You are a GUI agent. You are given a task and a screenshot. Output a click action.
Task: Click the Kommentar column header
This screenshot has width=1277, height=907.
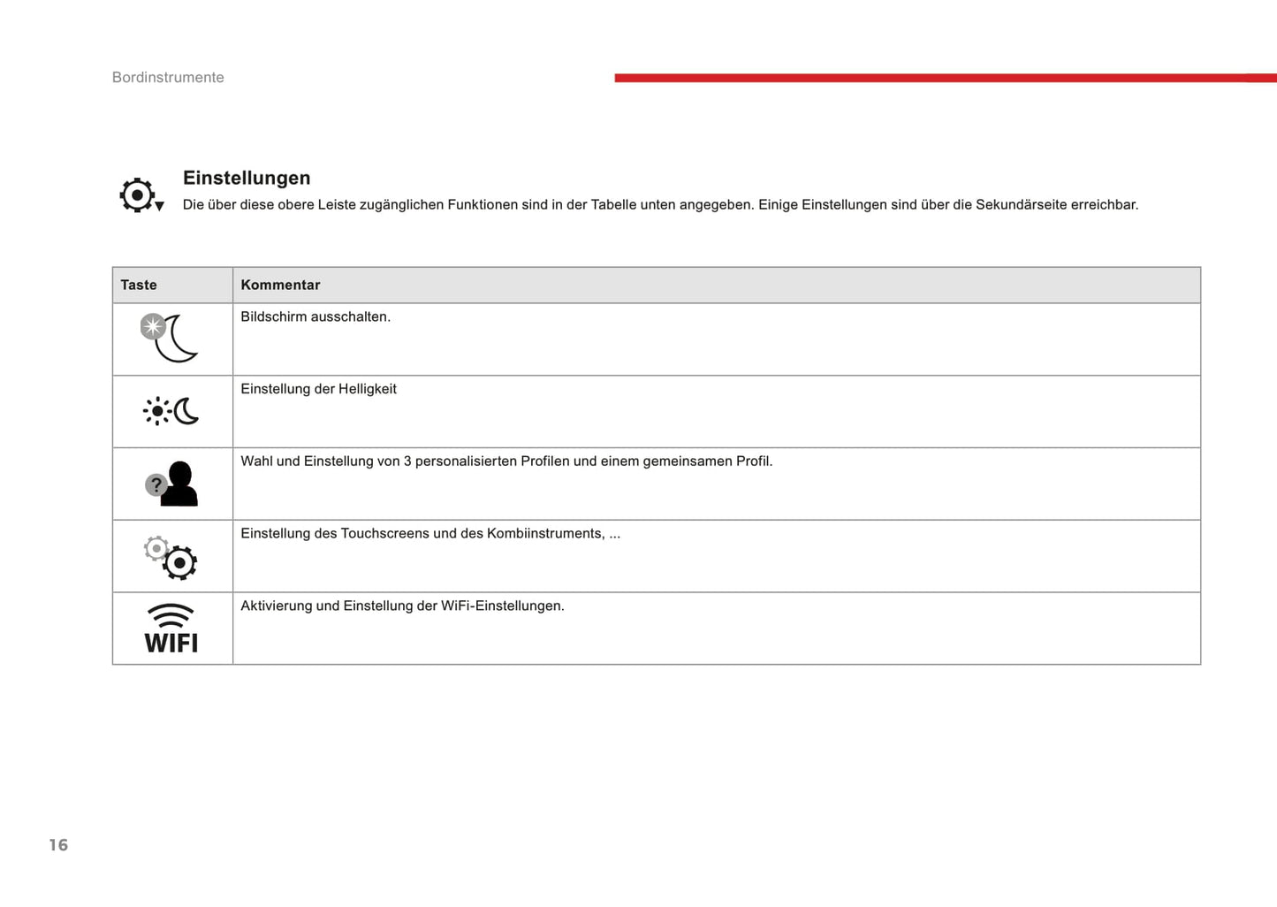point(280,285)
